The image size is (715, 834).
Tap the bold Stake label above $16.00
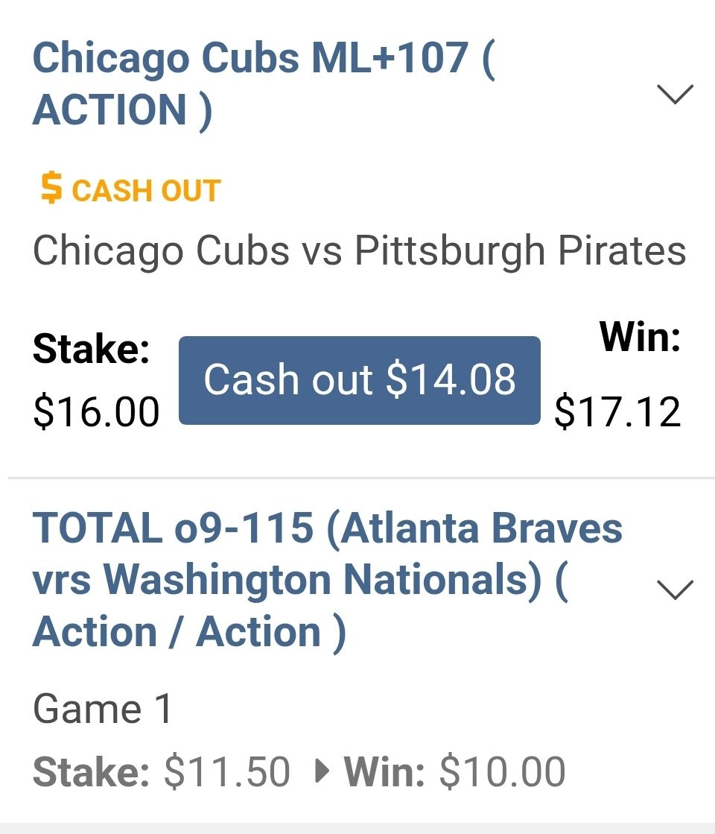pos(92,349)
